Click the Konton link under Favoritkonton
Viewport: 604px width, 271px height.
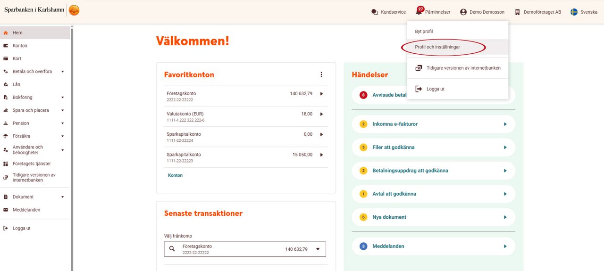[175, 175]
